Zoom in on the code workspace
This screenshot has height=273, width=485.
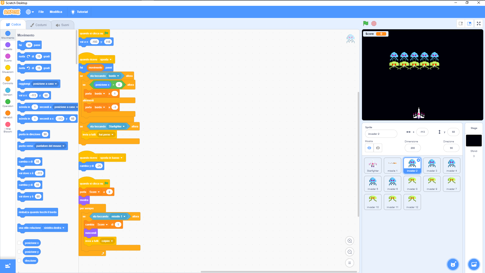pos(350,241)
